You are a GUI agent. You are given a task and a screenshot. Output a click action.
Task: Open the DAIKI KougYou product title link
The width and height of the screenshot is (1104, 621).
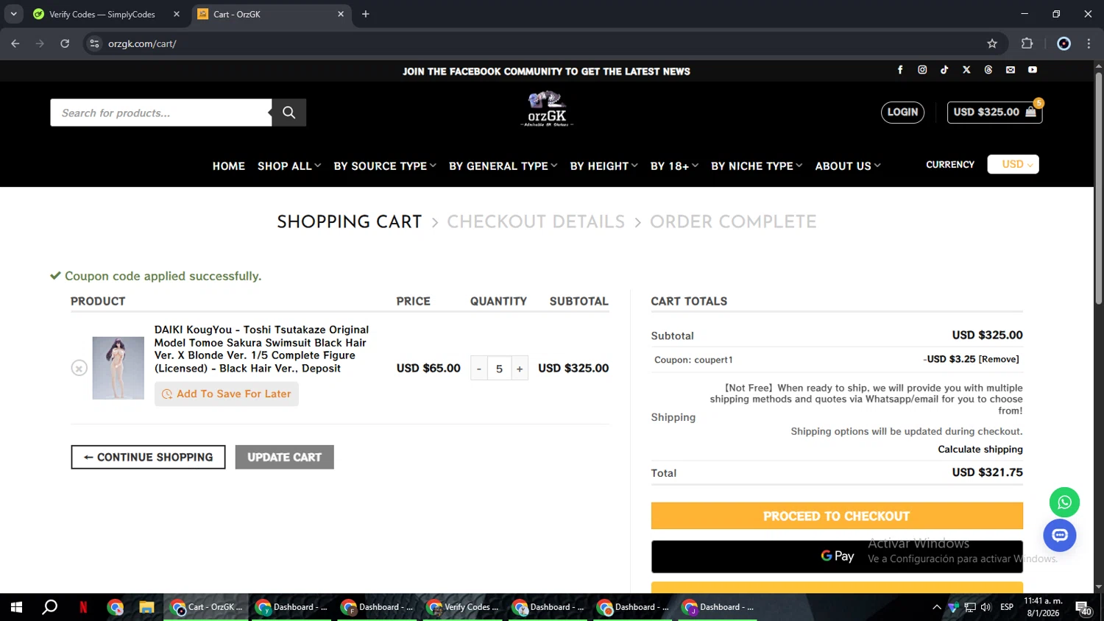click(x=261, y=349)
